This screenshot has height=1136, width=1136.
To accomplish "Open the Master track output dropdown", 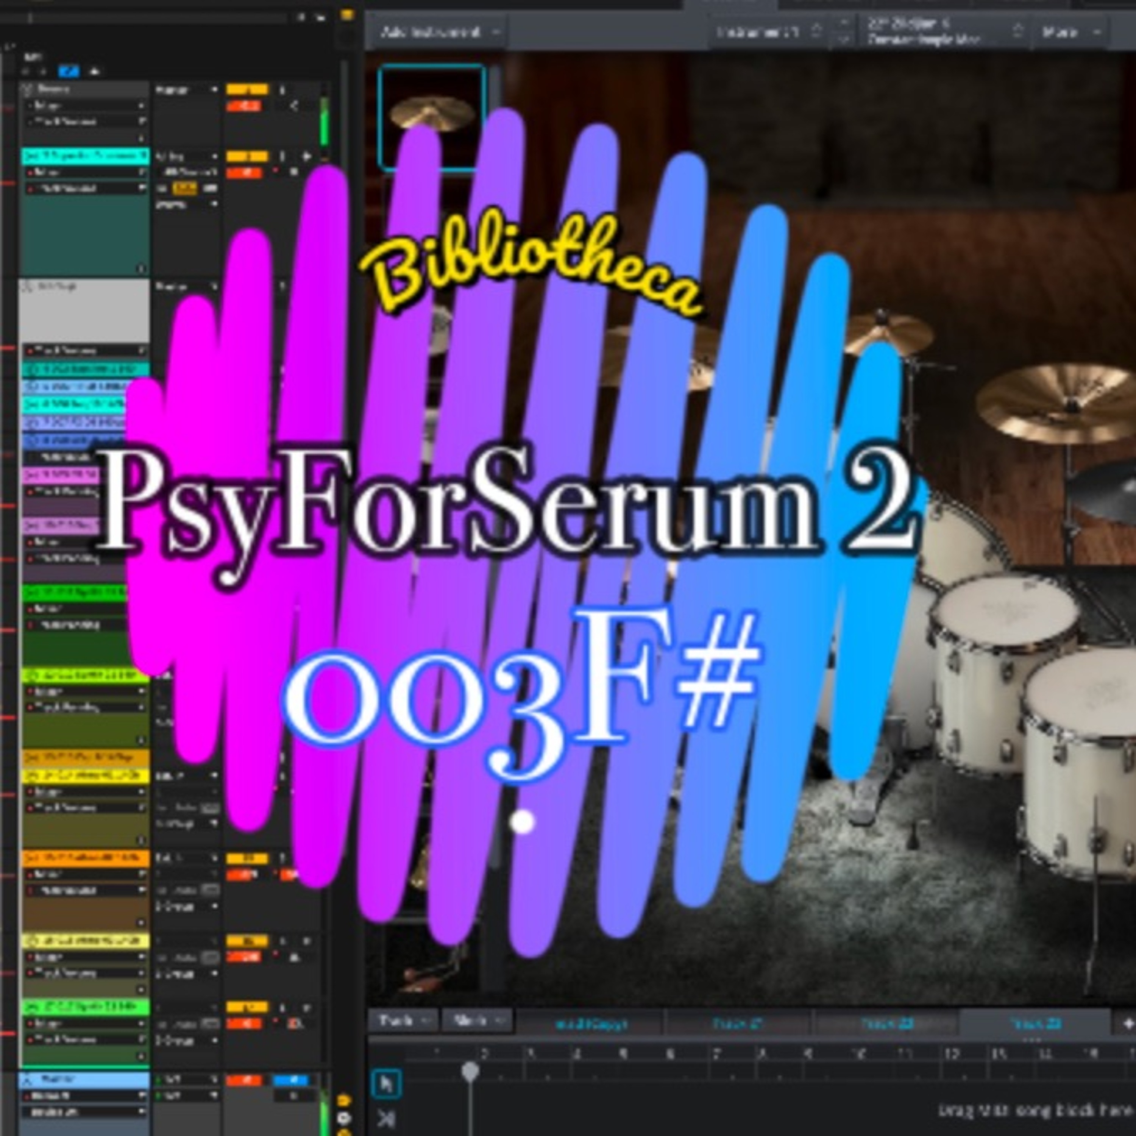I will [x=186, y=90].
